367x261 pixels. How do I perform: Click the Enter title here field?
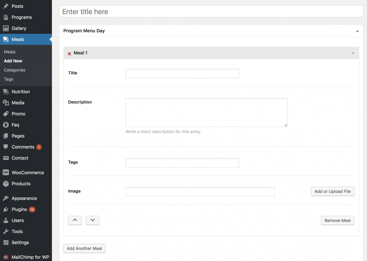tap(211, 11)
